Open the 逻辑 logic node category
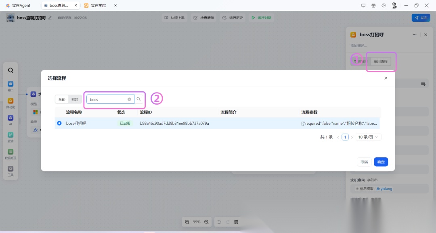The height and width of the screenshot is (233, 436). 10,137
